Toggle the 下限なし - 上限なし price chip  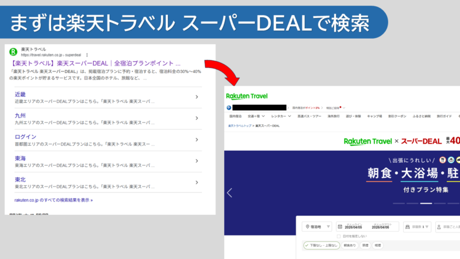(321, 245)
